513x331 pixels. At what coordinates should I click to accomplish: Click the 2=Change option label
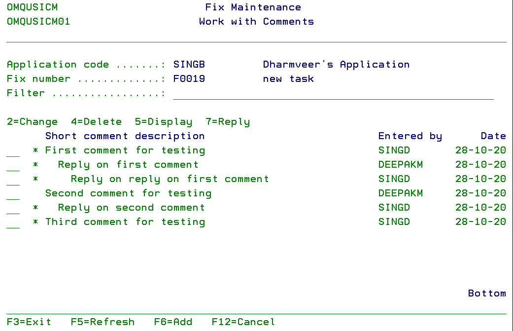[32, 122]
